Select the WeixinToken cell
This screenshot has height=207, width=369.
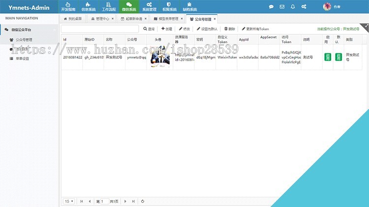point(226,57)
